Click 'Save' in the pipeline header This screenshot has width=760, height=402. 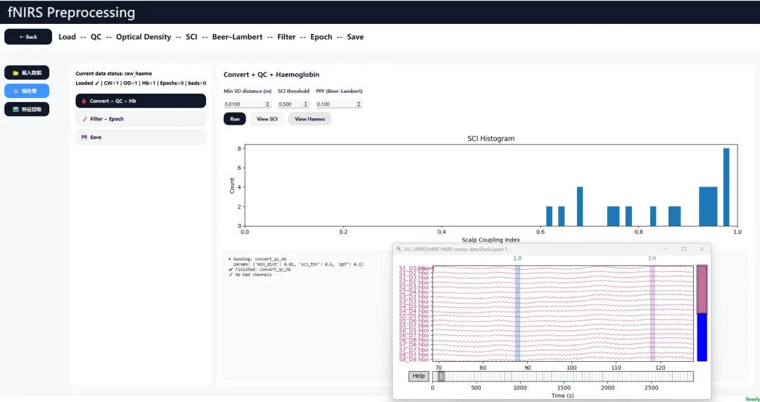[355, 37]
